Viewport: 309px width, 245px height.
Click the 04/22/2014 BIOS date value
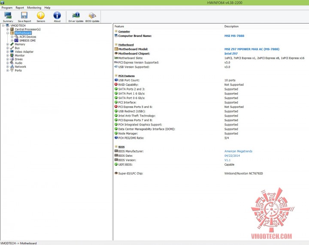(x=232, y=156)
